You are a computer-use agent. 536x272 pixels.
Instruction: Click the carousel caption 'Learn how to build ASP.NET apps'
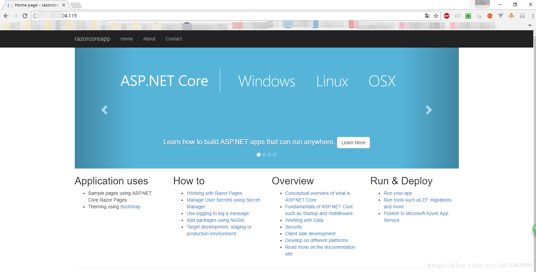click(x=249, y=142)
